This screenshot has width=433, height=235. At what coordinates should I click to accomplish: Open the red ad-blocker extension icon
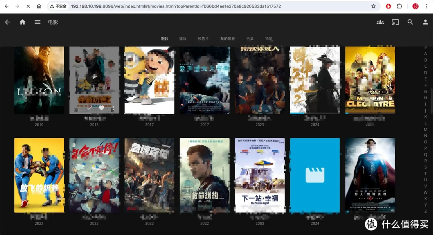pyautogui.click(x=388, y=6)
